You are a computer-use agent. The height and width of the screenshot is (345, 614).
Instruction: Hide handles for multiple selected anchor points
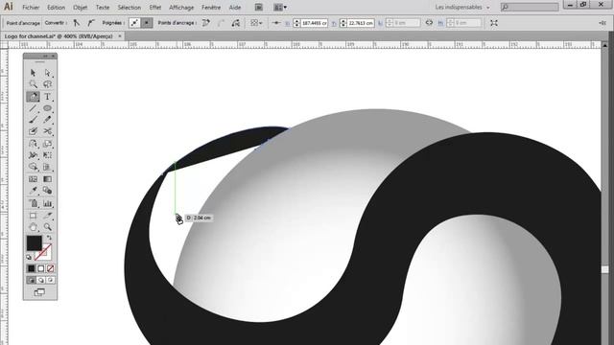[147, 23]
